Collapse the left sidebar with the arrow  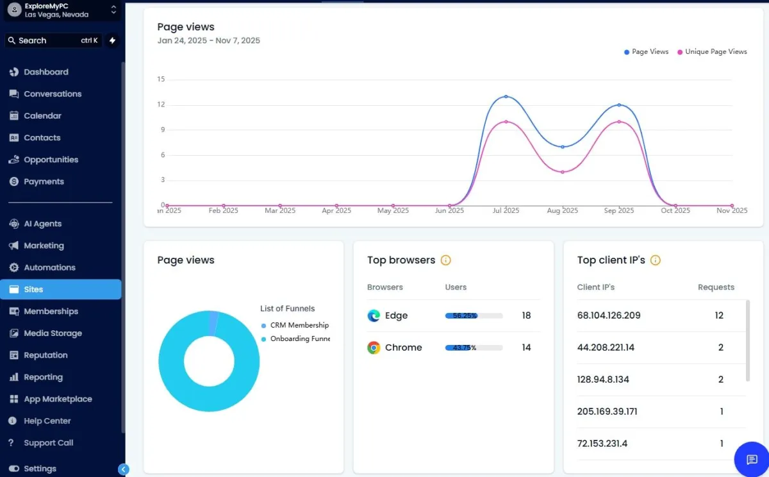(x=124, y=469)
